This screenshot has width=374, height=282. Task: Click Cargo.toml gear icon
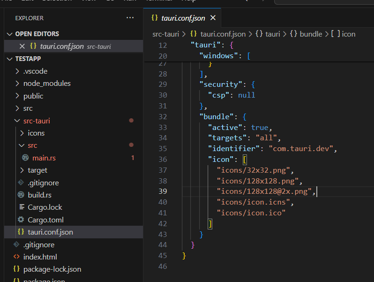click(21, 220)
